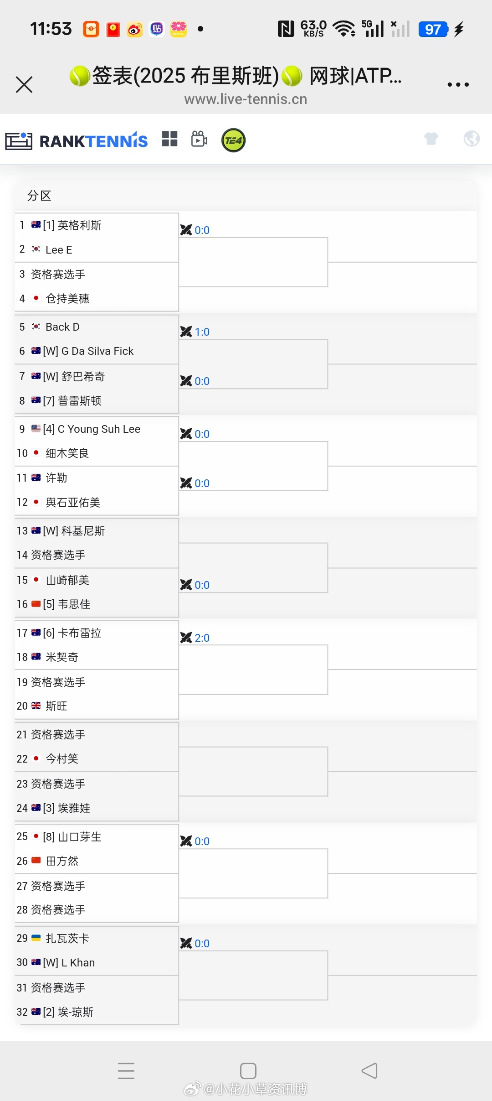Open the 分区 section header
This screenshot has height=1101, width=492.
pyautogui.click(x=39, y=195)
